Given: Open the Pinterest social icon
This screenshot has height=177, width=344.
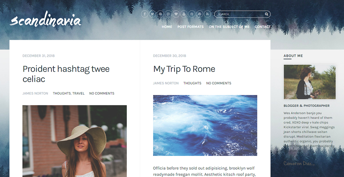Looking at the screenshot, I should pos(160,14).
